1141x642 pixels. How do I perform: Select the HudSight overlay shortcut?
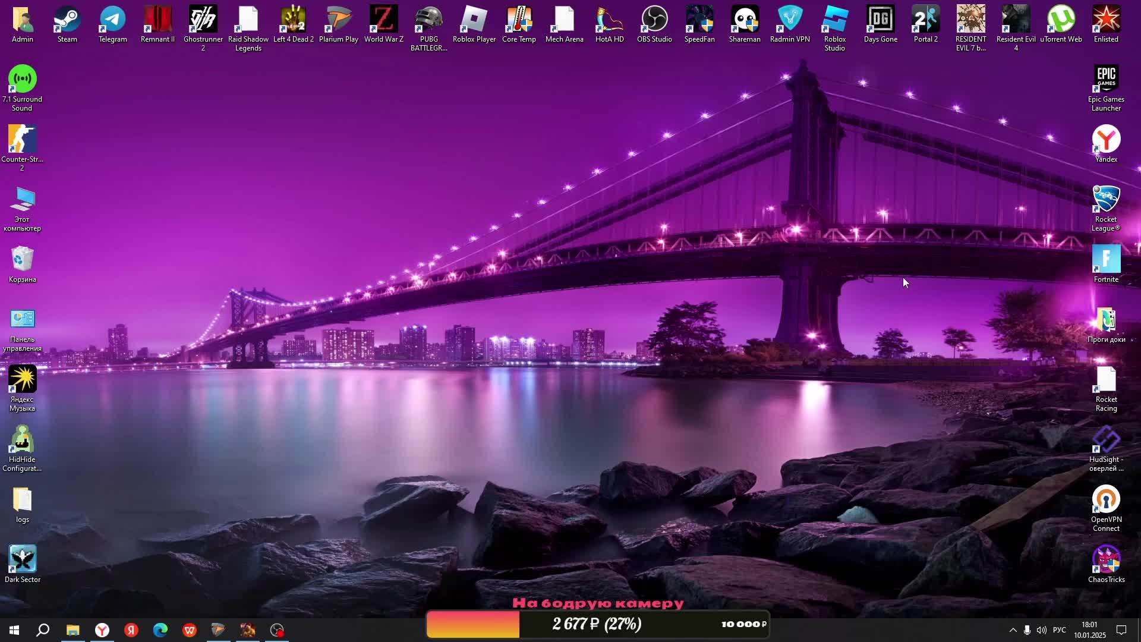[x=1107, y=449]
